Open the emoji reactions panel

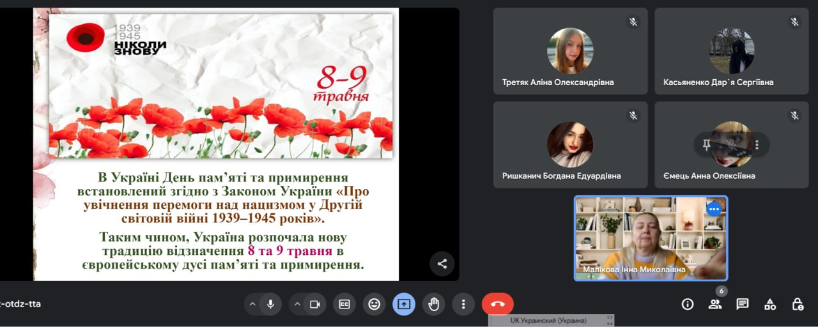click(x=374, y=304)
